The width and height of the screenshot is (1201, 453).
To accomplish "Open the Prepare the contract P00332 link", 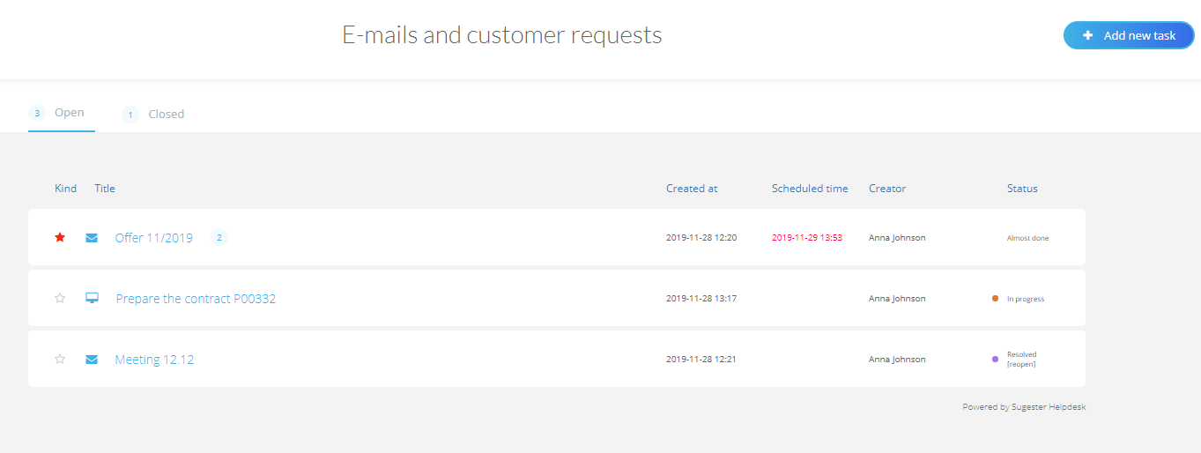I will click(x=196, y=299).
